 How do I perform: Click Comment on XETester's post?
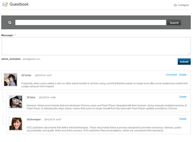coord(171,75)
